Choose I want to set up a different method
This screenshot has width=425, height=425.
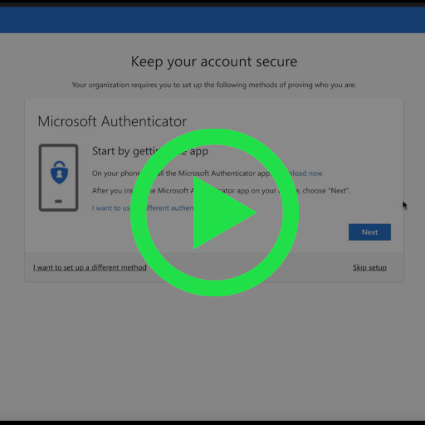tap(90, 267)
